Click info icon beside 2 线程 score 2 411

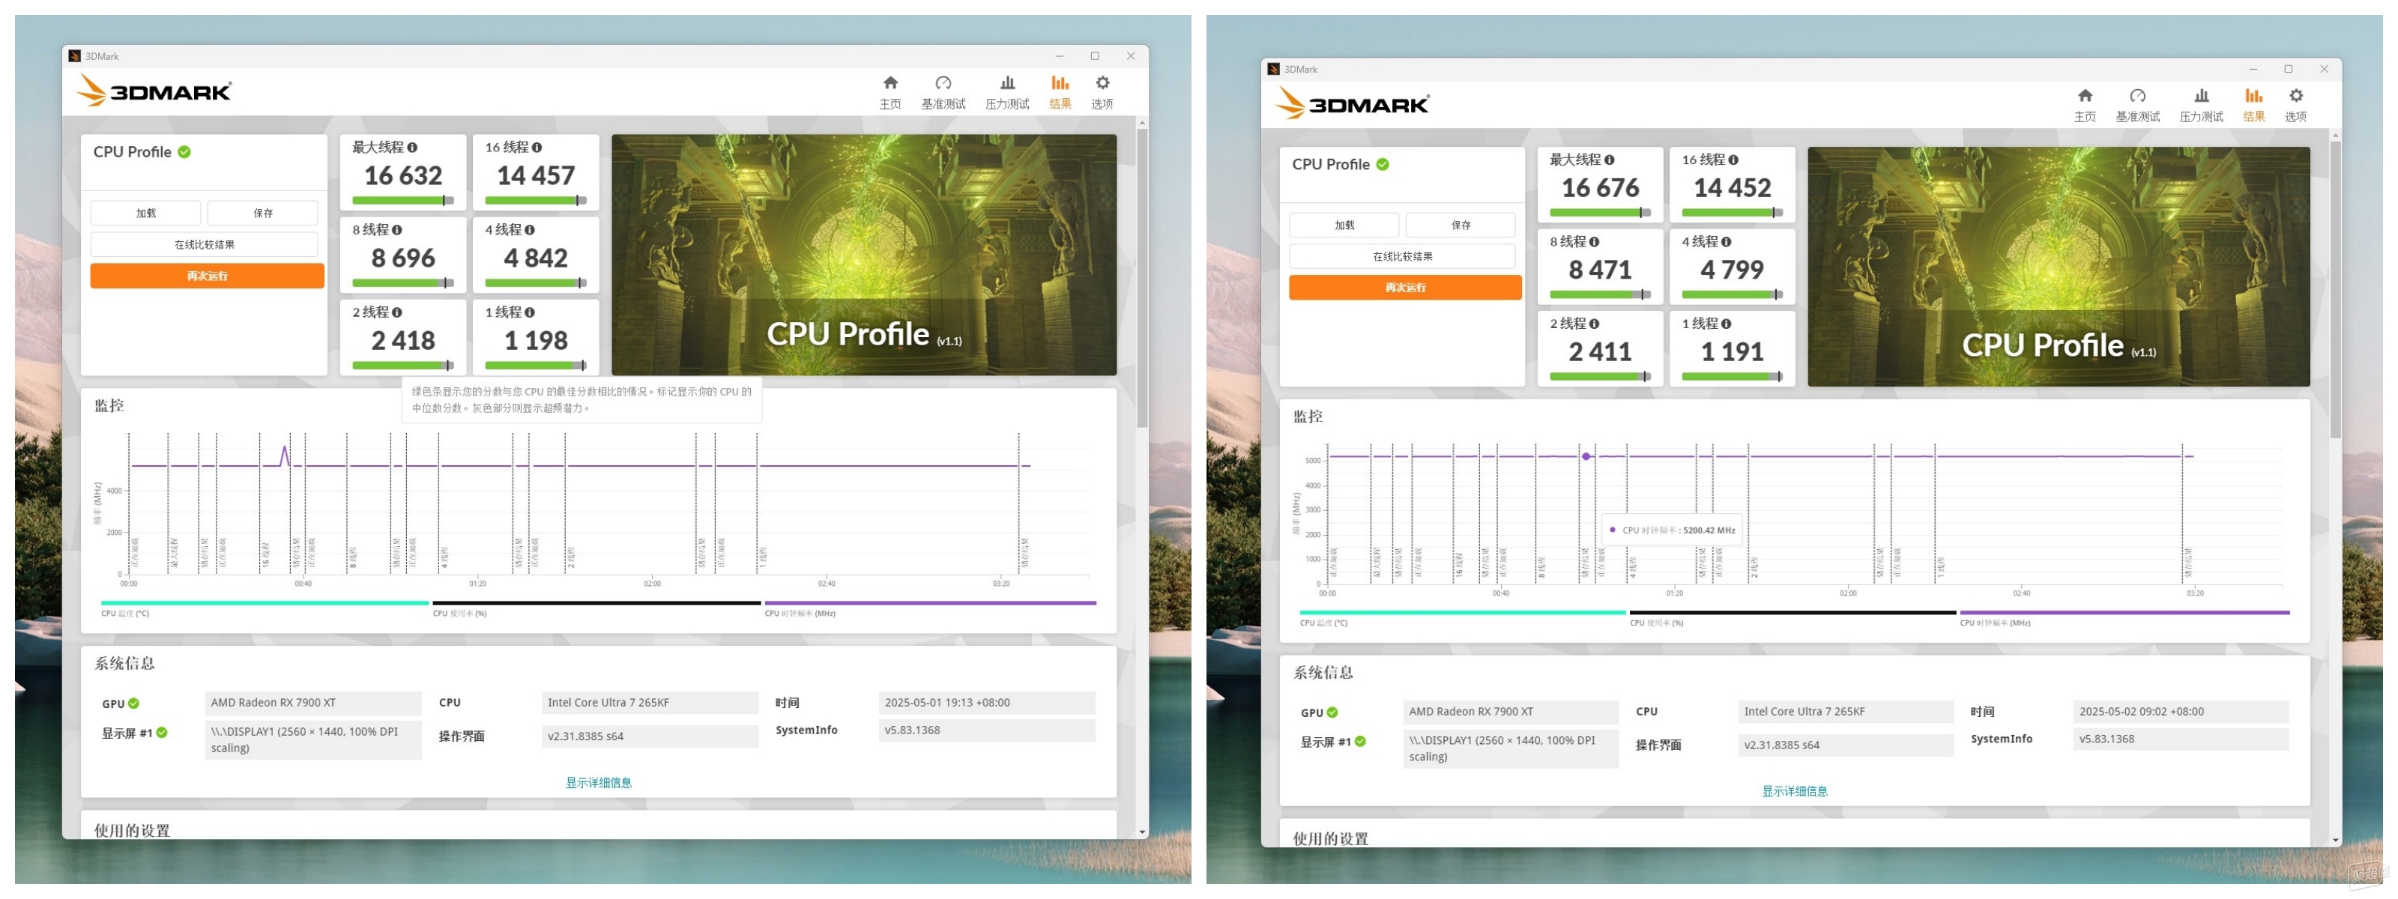click(x=1595, y=324)
